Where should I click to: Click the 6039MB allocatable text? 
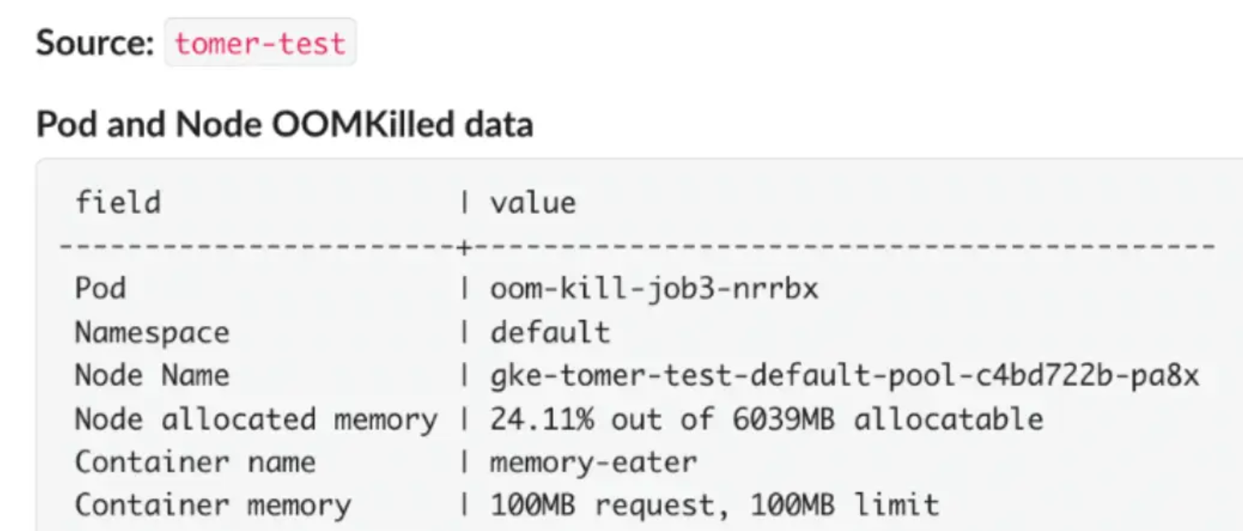879,419
